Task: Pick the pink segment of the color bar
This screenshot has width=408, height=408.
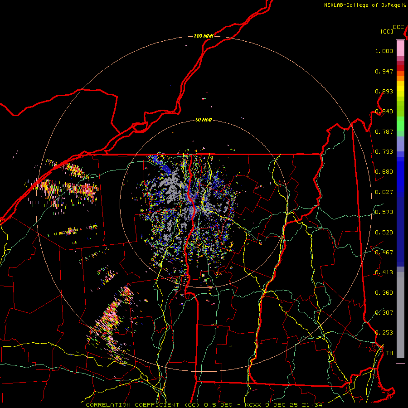Action: [x=400, y=48]
